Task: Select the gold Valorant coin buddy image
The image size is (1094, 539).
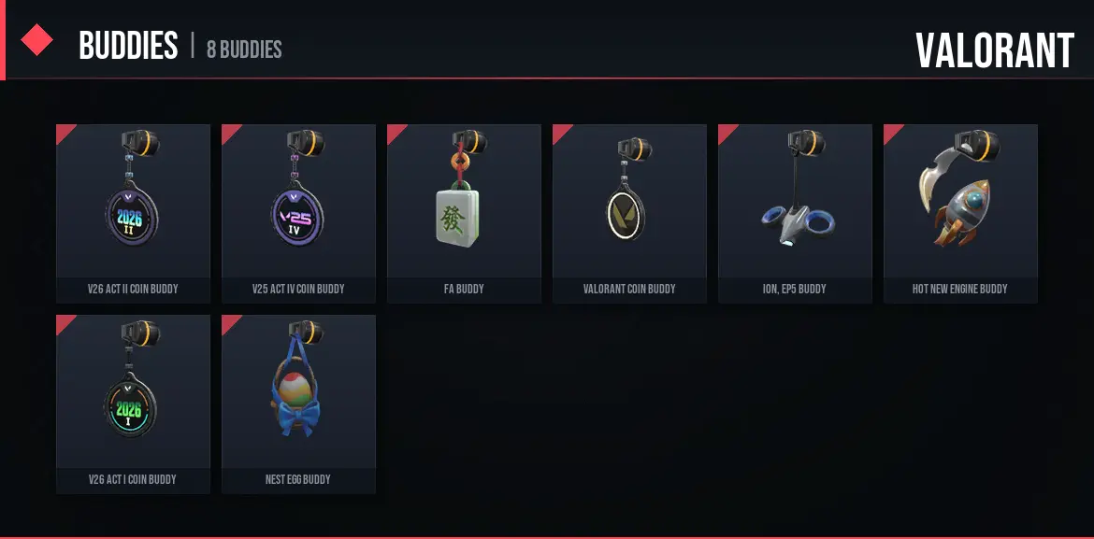Action: click(x=626, y=212)
